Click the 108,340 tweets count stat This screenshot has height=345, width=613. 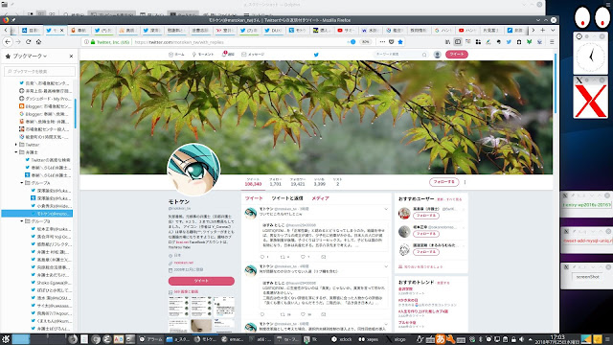tap(253, 182)
